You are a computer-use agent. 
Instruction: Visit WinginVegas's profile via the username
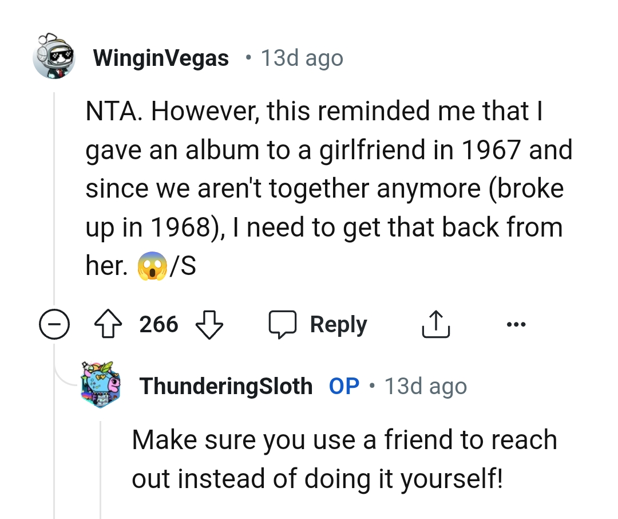160,58
